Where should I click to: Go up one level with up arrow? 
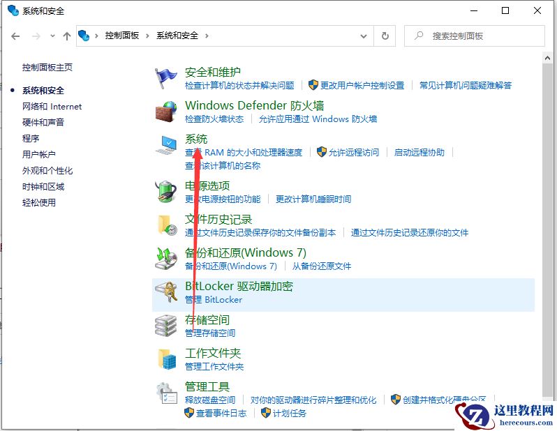67,36
